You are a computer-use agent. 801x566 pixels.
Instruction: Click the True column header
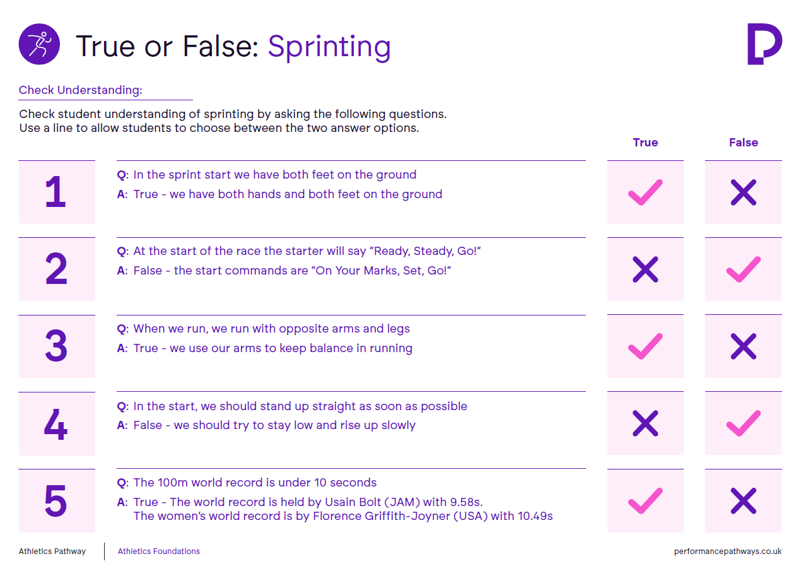(645, 143)
